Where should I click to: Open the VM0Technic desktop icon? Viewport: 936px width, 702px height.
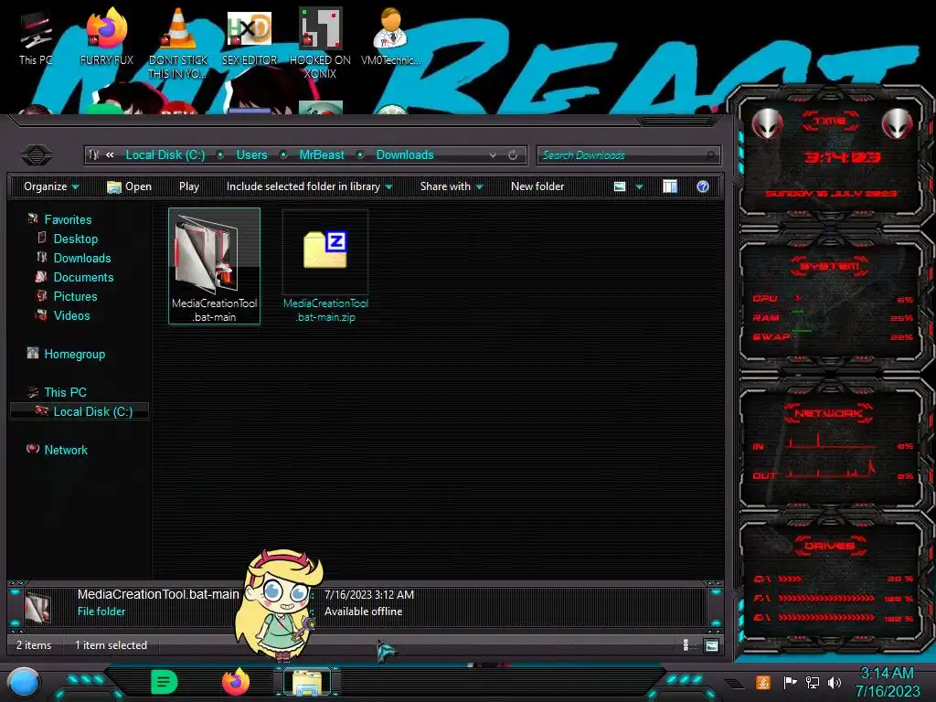point(390,38)
